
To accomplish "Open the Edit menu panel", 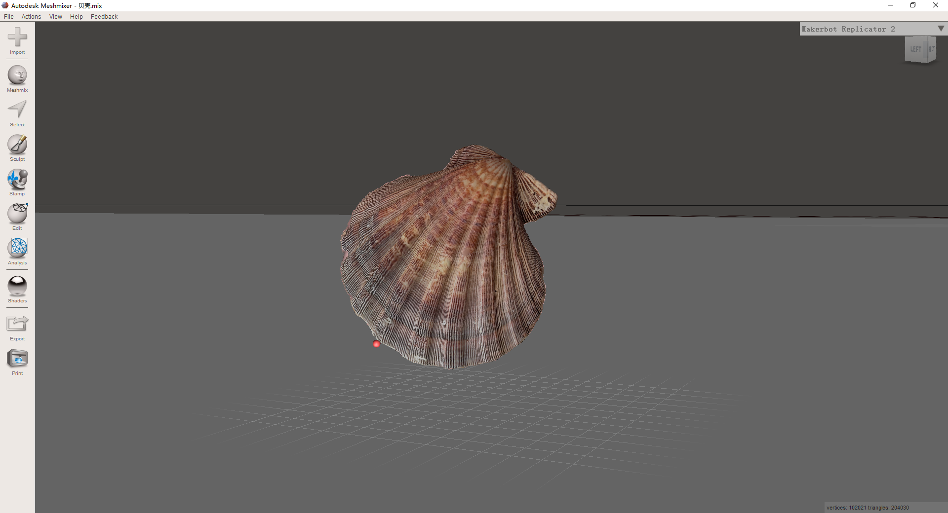I will click(17, 216).
